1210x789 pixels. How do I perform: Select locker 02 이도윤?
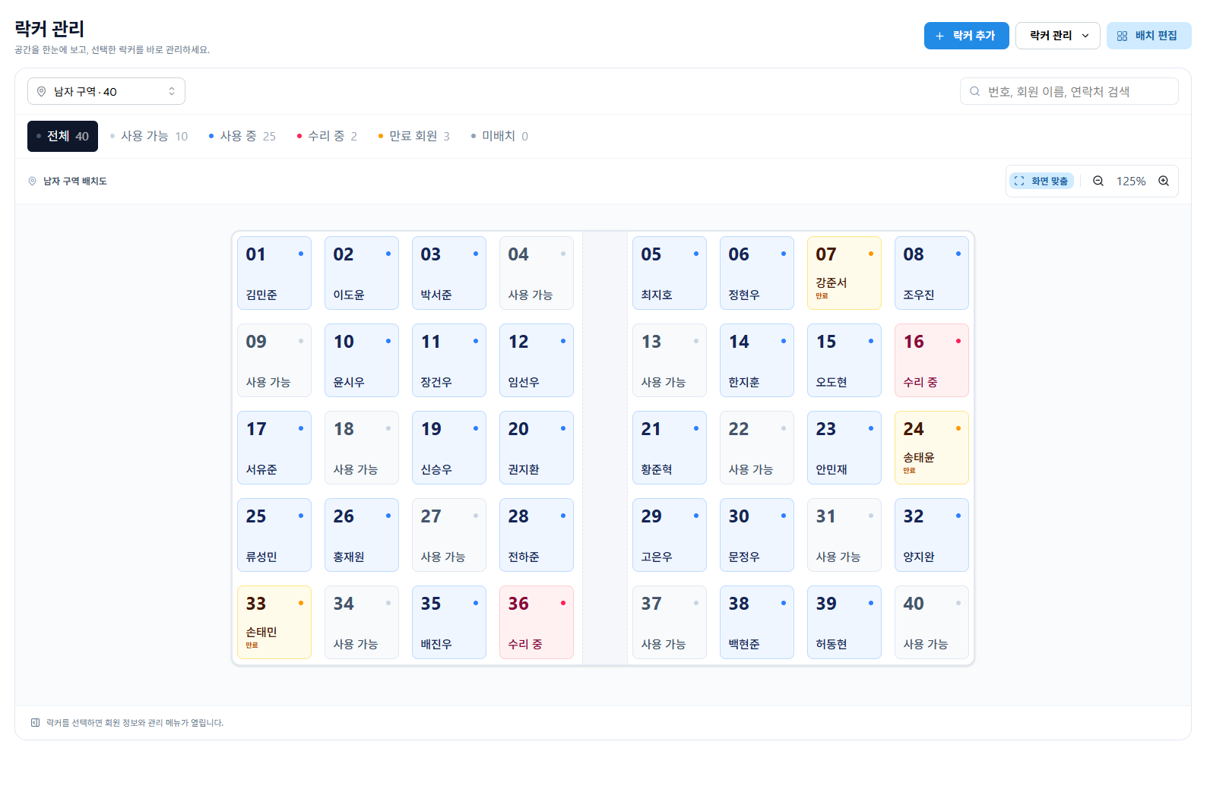pos(362,273)
